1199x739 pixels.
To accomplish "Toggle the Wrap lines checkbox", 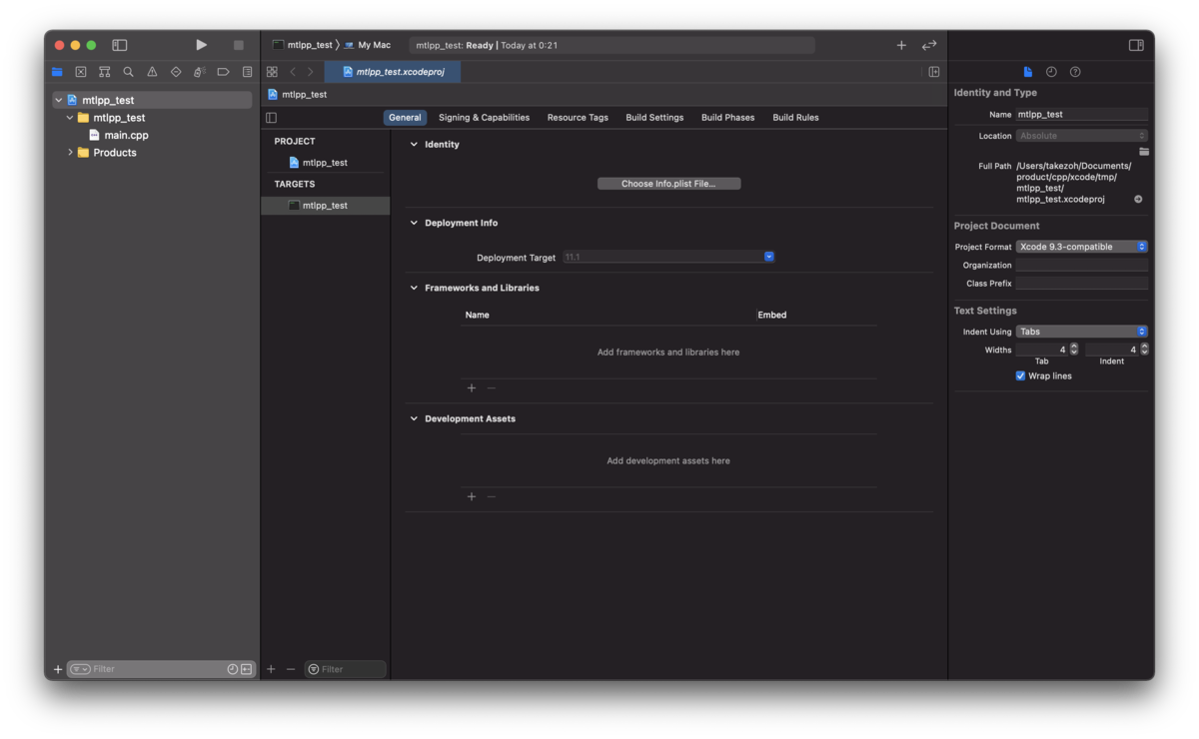I will click(1020, 376).
